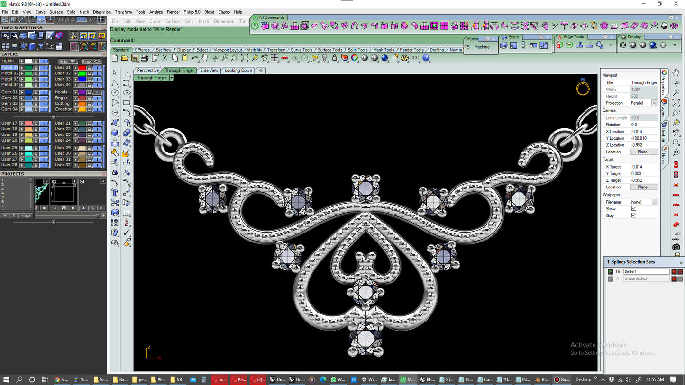The width and height of the screenshot is (685, 385).
Task: Click the Camera Location Place button
Action: coord(643,152)
